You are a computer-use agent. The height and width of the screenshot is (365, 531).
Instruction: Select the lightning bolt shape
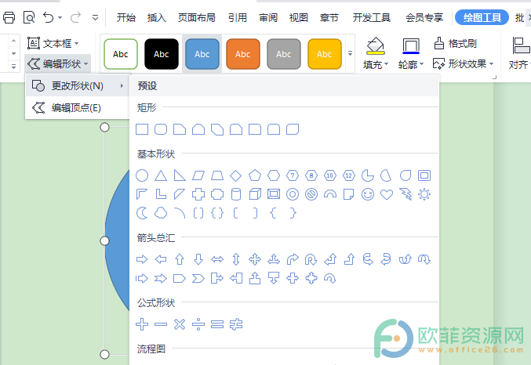[406, 194]
